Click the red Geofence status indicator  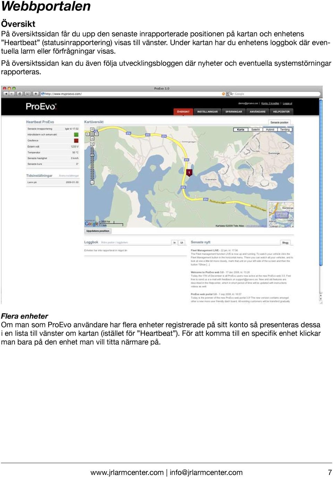pos(76,140)
